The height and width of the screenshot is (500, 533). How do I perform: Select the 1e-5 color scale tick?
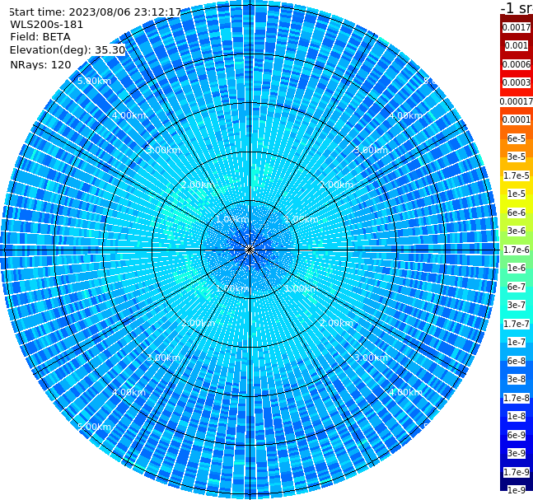(517, 194)
